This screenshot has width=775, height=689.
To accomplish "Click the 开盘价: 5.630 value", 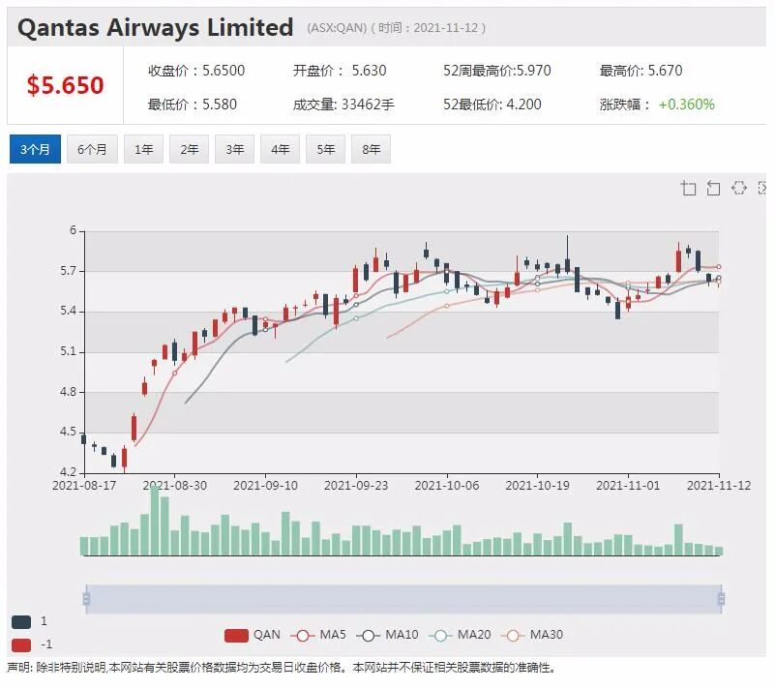I will point(340,71).
